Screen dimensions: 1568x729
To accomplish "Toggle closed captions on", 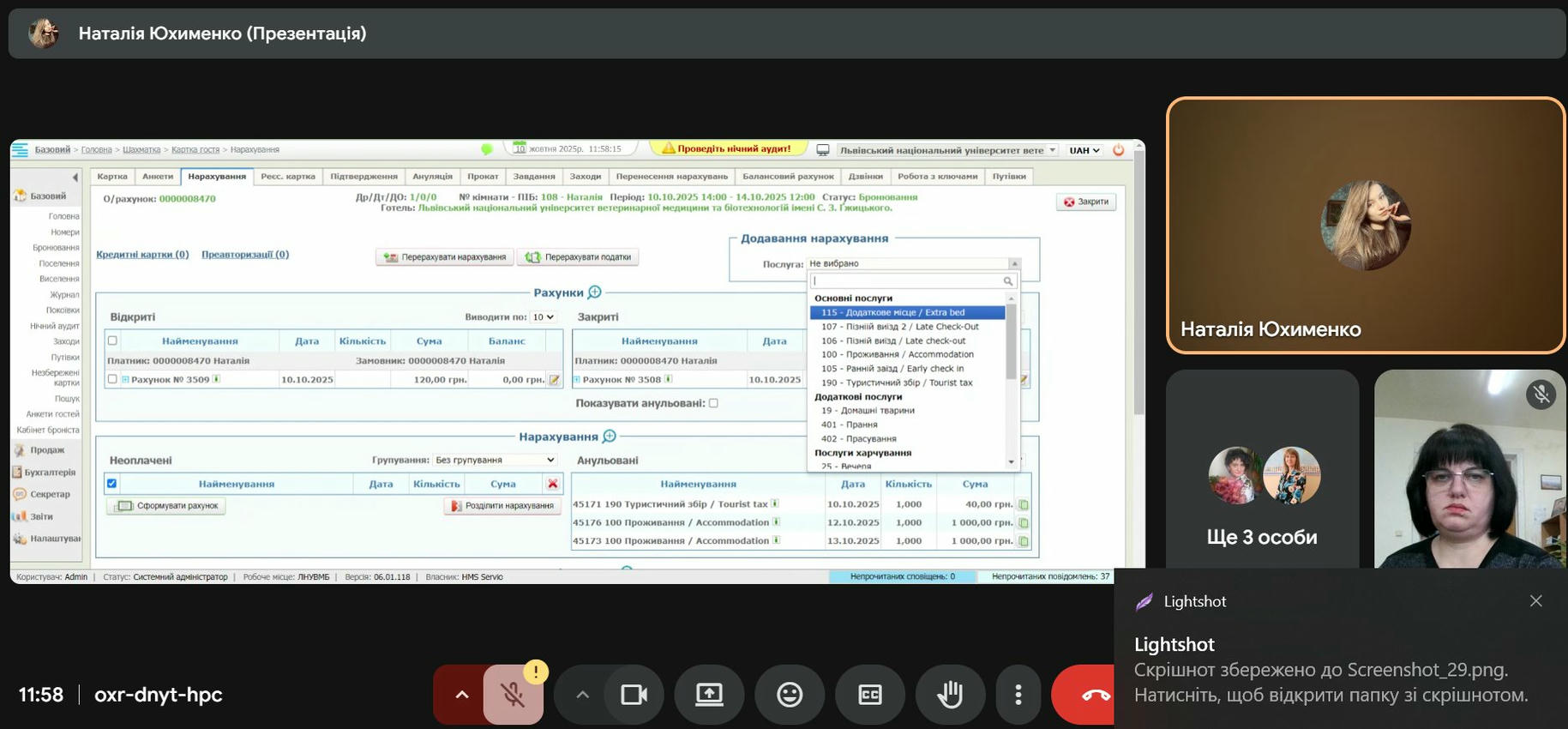I will (x=869, y=695).
